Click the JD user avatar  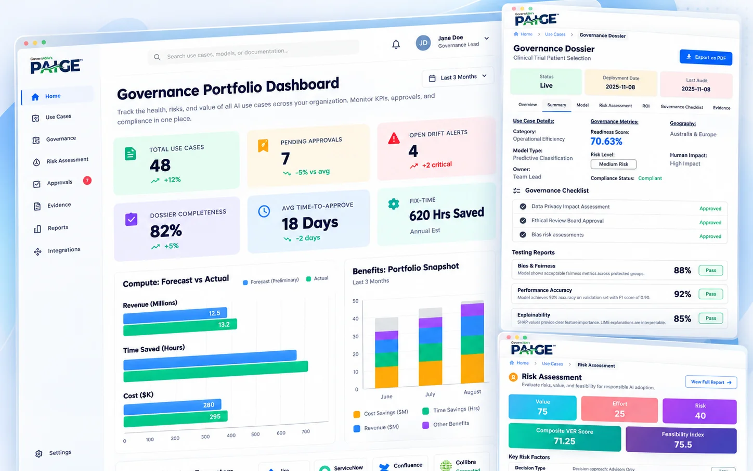coord(423,43)
